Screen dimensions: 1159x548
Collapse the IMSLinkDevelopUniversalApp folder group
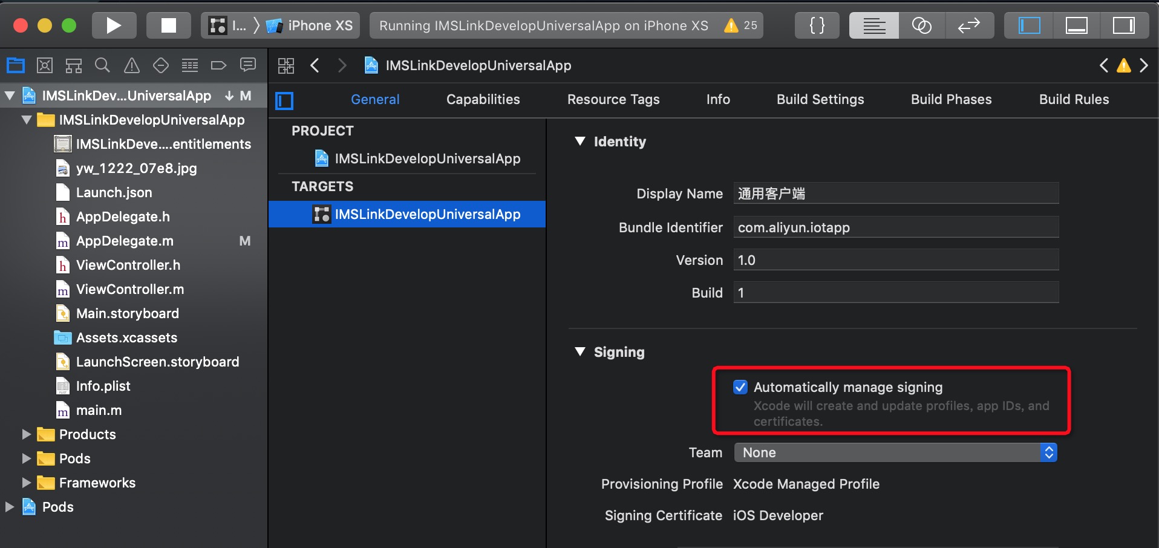[x=27, y=120]
